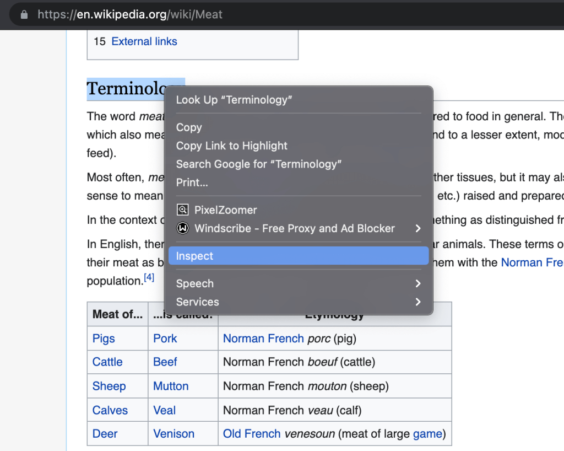Click "Norman French mouton (sheep)" cell
This screenshot has width=564, height=451.
(x=335, y=386)
